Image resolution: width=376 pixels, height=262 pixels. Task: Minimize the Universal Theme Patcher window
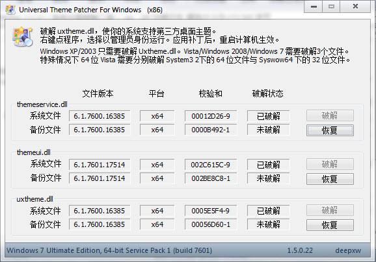coord(314,6)
